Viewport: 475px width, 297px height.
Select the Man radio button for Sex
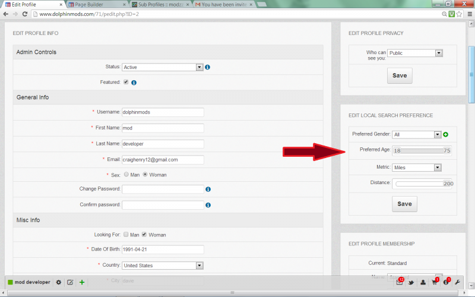[x=126, y=174]
